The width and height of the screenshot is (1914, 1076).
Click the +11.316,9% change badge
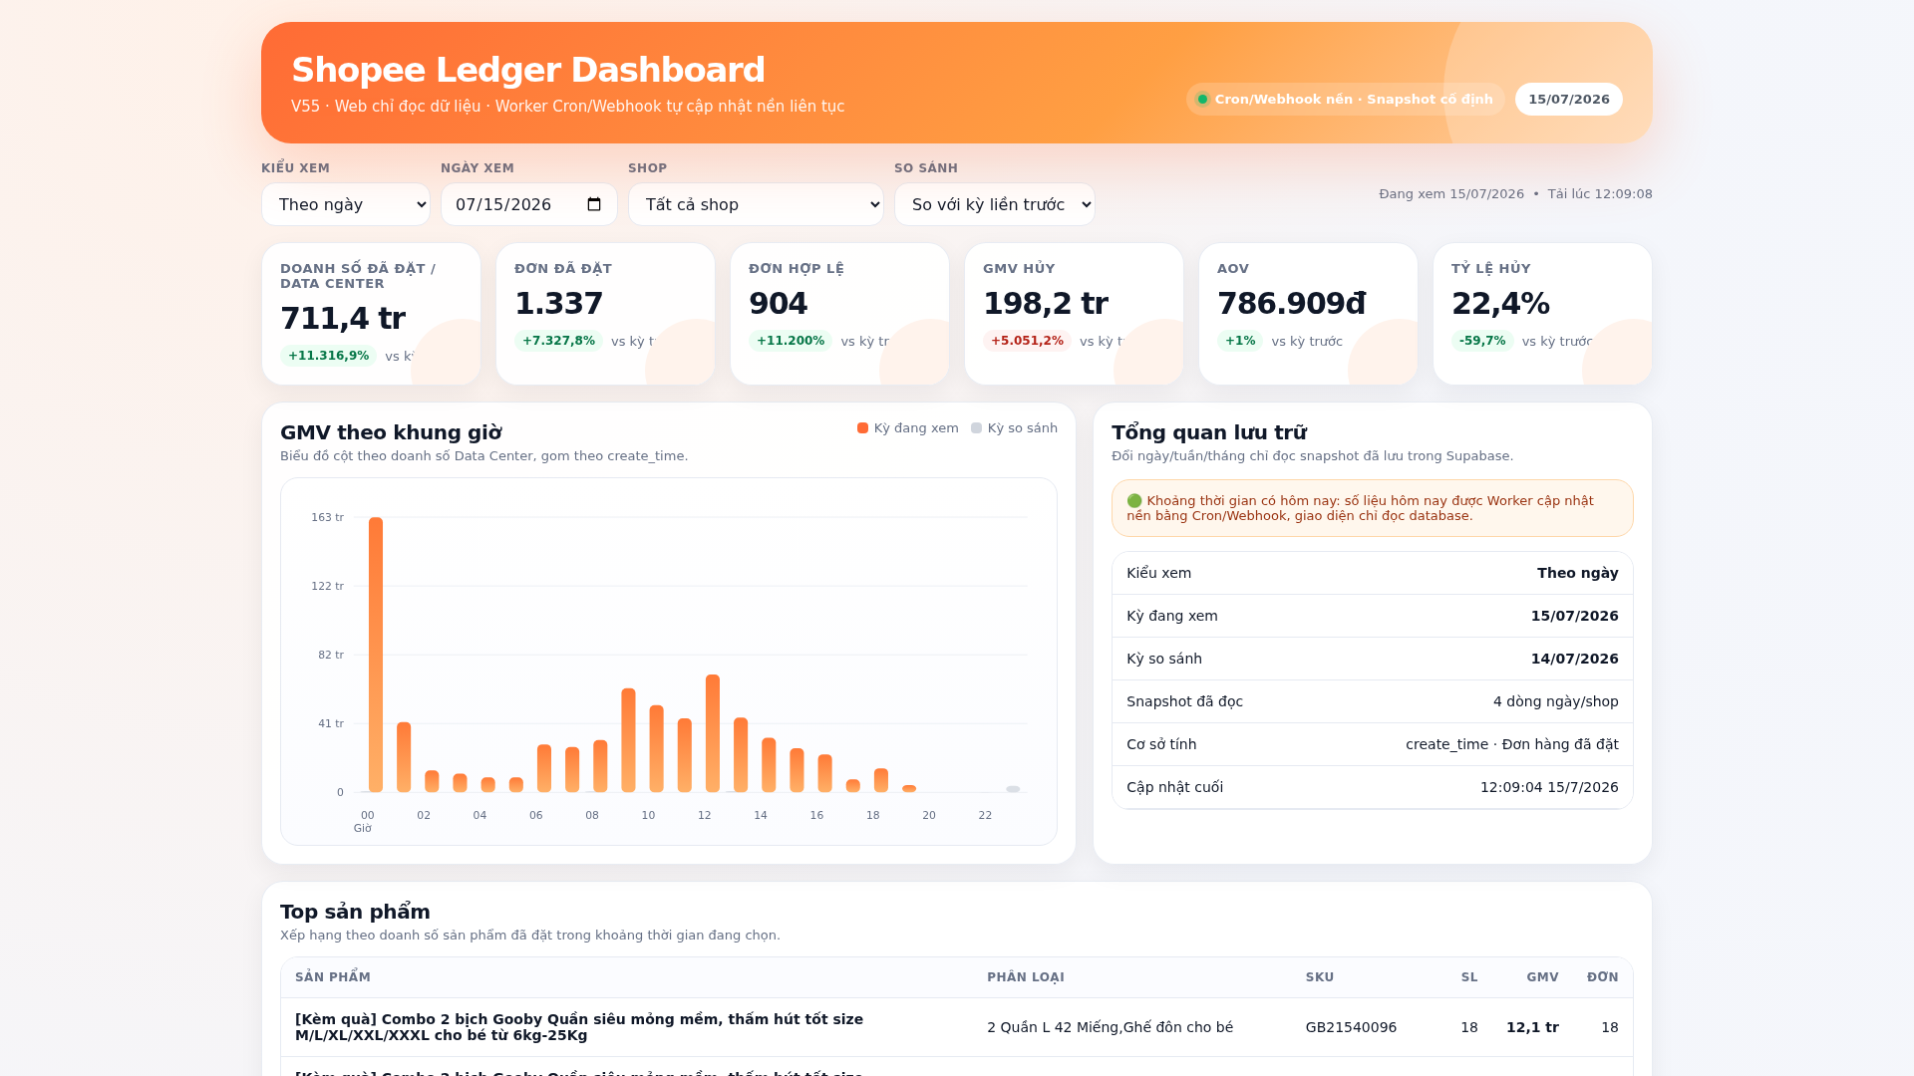pyautogui.click(x=328, y=356)
